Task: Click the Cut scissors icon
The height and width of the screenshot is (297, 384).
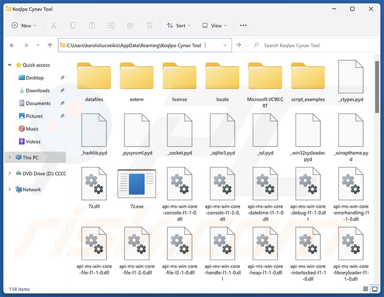Action: [x=53, y=25]
